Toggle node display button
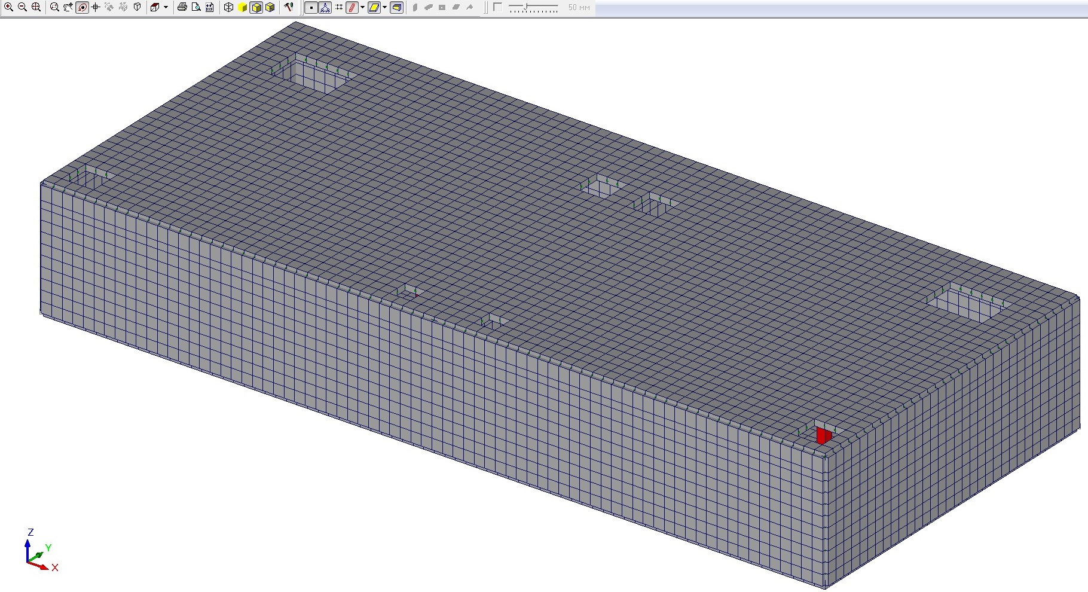The height and width of the screenshot is (592, 1088). pyautogui.click(x=311, y=7)
